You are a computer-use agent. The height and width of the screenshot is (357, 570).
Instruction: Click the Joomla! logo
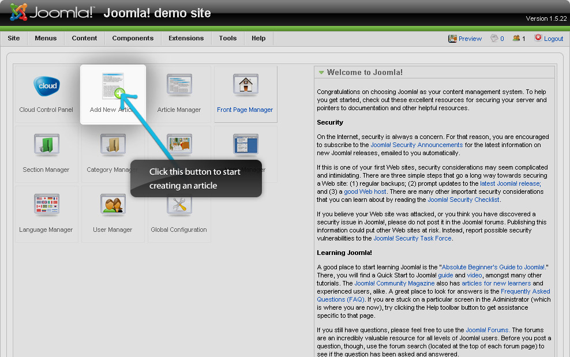(51, 12)
